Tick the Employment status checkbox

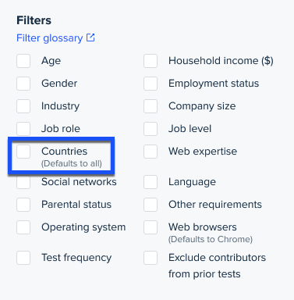point(151,84)
